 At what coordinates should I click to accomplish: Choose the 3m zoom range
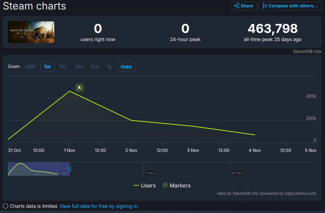(79, 67)
